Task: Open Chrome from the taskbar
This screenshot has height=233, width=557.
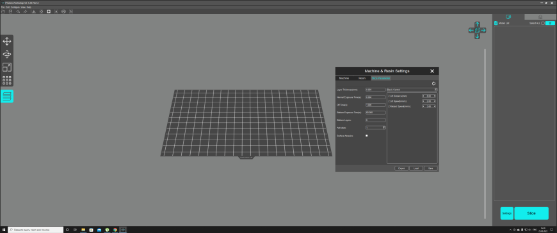Action: pos(115,230)
